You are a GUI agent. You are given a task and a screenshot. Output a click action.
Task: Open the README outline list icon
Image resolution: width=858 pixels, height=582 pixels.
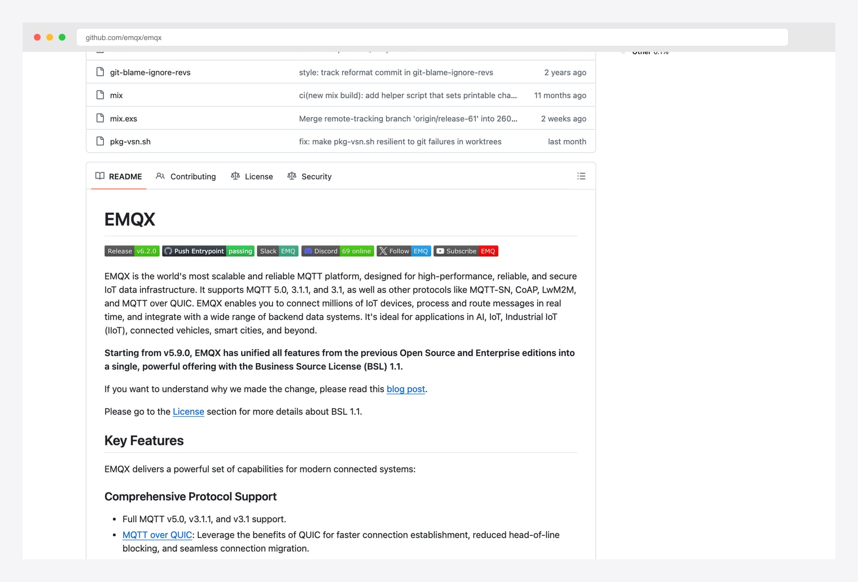pyautogui.click(x=581, y=177)
